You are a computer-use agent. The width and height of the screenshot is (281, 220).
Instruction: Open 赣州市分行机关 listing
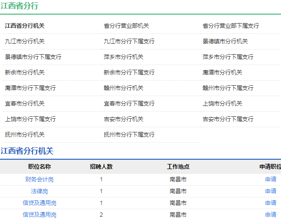pyautogui.click(x=123, y=88)
